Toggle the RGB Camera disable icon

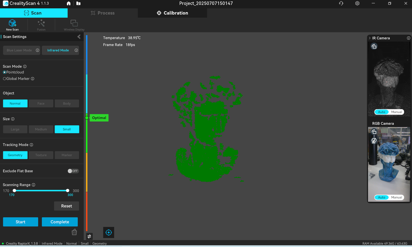click(x=374, y=141)
